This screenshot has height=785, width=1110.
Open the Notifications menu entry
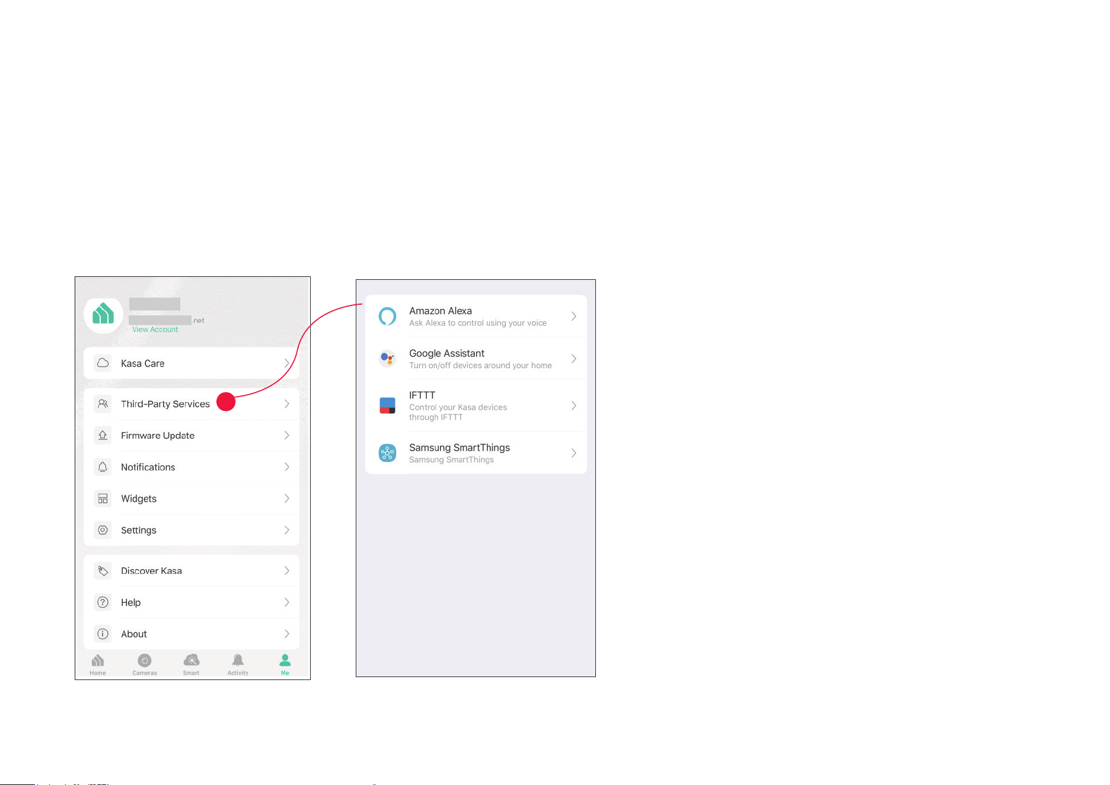(192, 467)
